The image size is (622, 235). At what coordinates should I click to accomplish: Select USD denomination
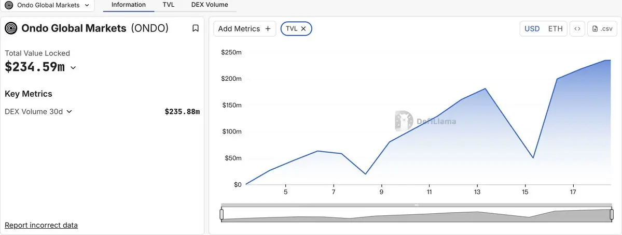(x=532, y=28)
